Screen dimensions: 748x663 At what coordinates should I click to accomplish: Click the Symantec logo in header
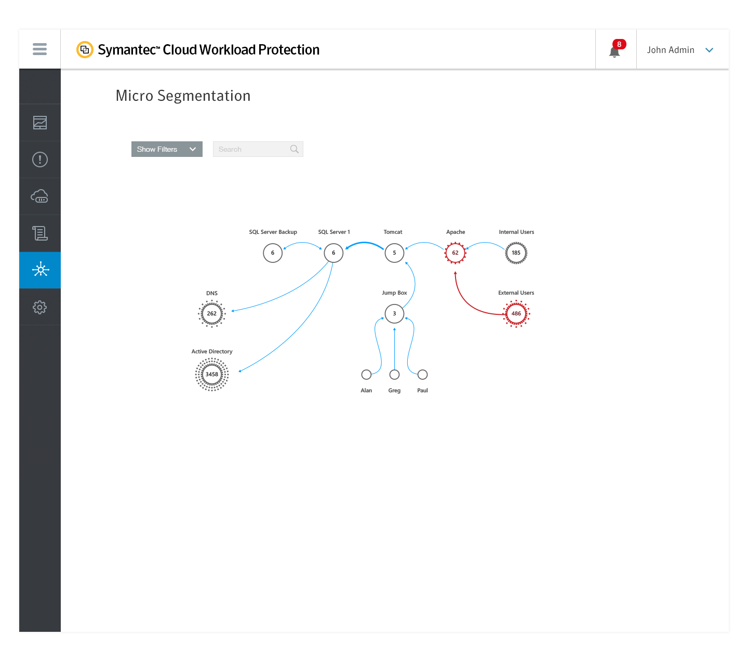[85, 50]
